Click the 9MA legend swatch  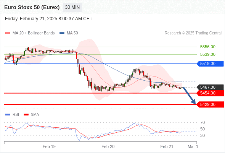(x=26, y=115)
